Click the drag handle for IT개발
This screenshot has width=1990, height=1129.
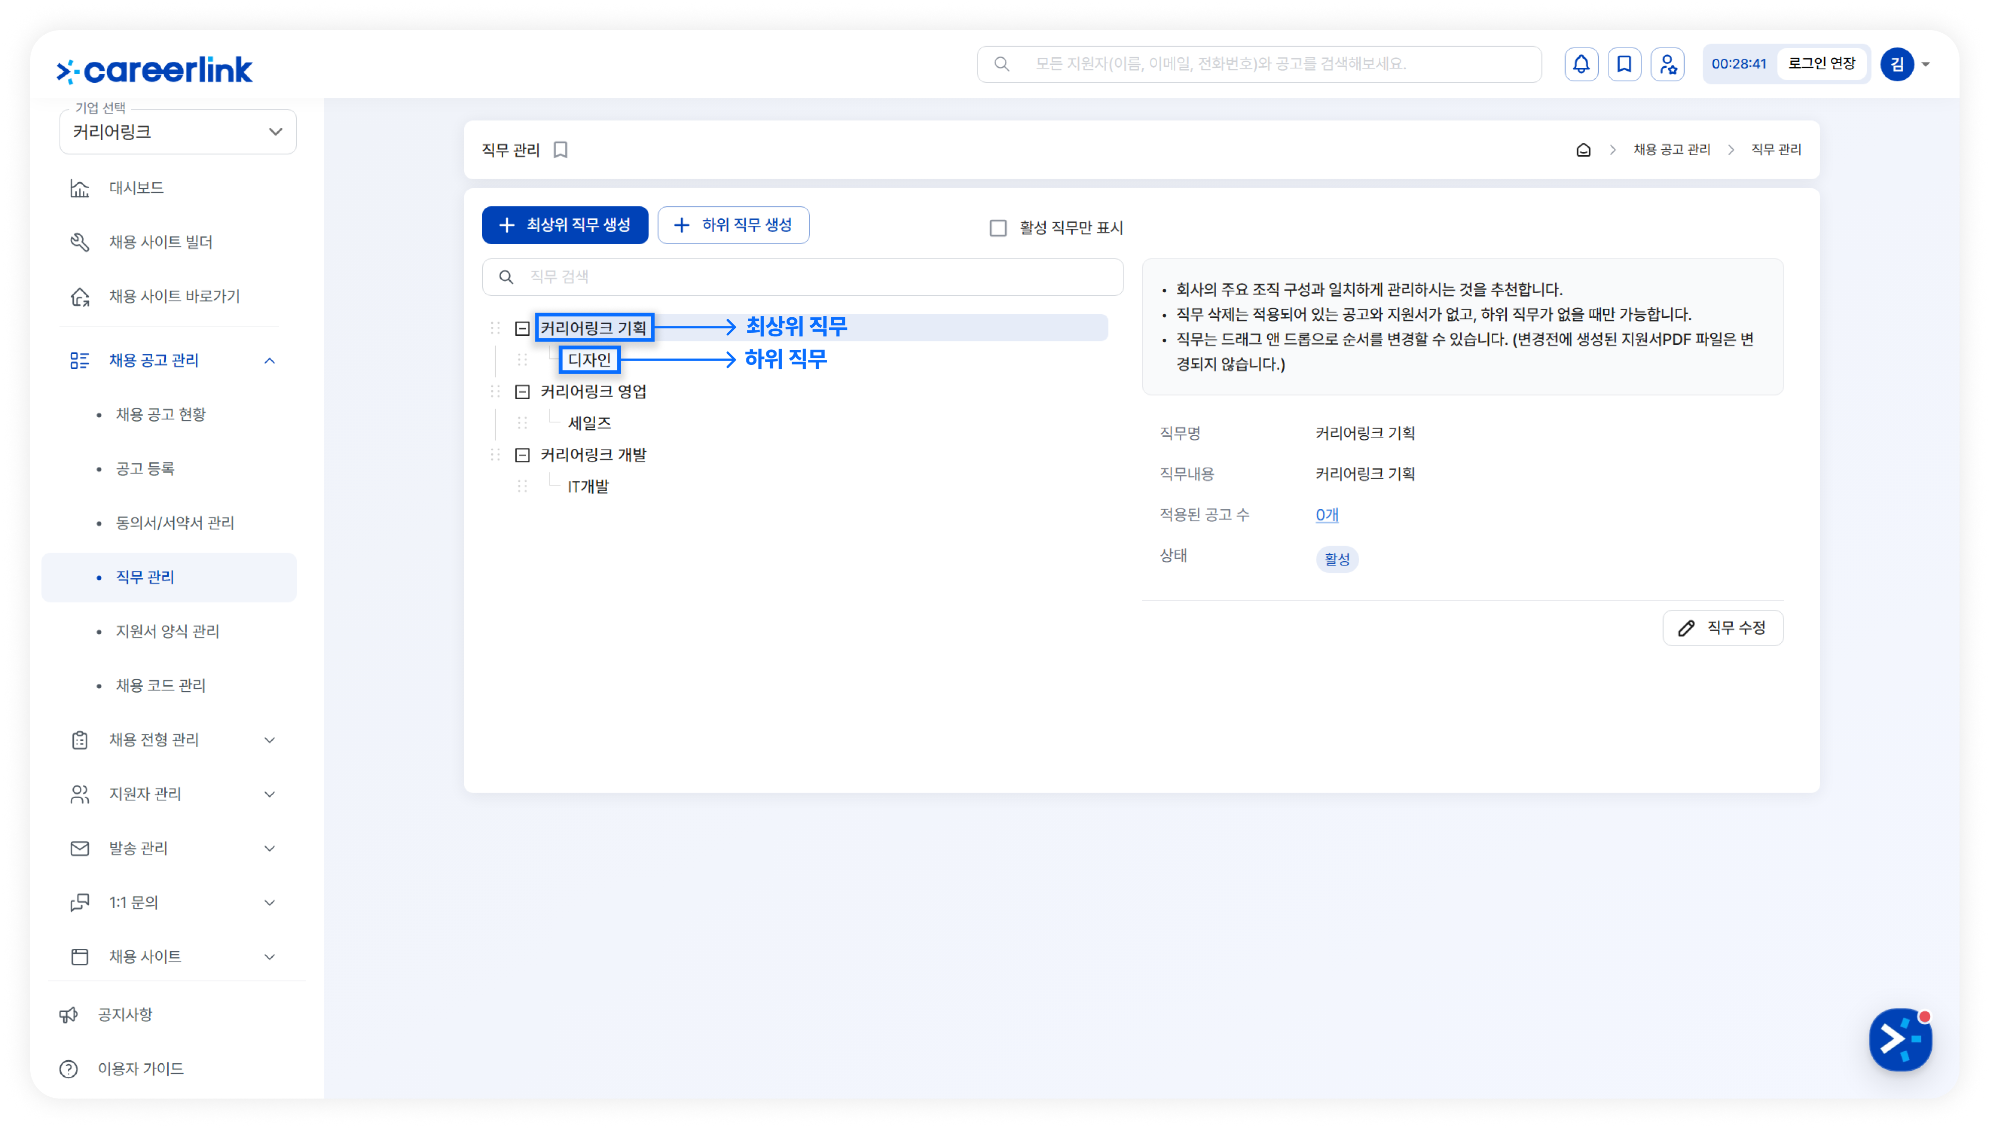pos(522,487)
